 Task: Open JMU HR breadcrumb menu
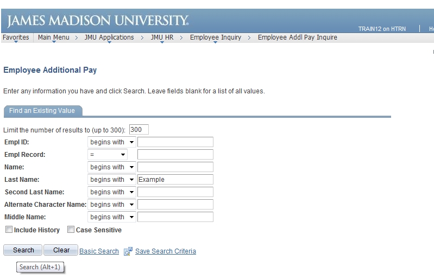162,37
